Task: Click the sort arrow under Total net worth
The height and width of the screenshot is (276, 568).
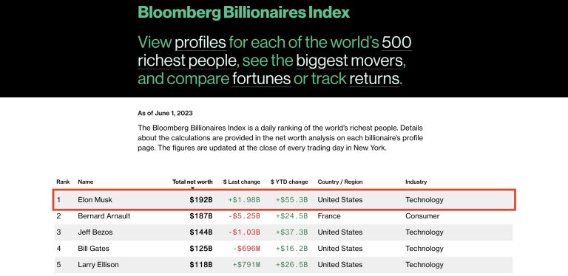Action: click(x=192, y=188)
